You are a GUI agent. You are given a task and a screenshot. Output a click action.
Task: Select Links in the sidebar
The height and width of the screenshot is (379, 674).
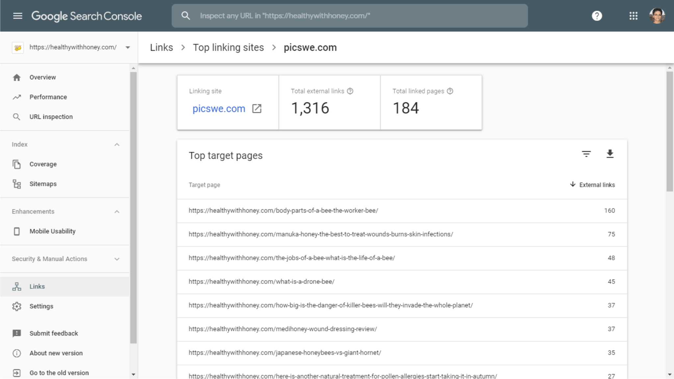(x=65, y=286)
